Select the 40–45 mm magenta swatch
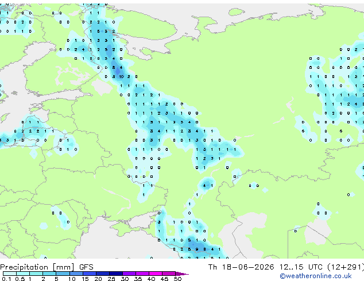The height and width of the screenshot is (281, 364). coord(156,274)
